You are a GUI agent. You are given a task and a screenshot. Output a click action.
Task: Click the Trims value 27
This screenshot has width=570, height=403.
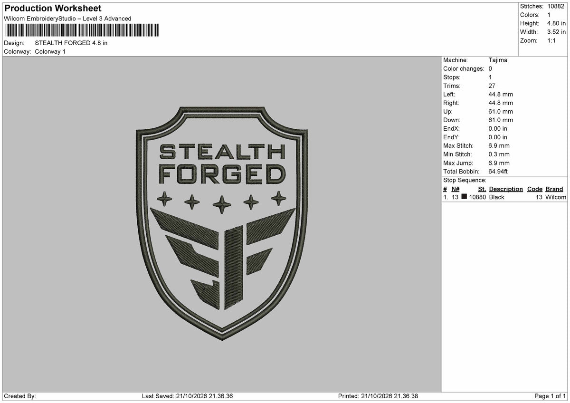coord(492,86)
